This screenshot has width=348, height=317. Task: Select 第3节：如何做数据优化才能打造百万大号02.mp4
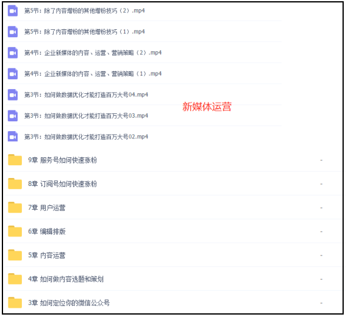[86, 137]
